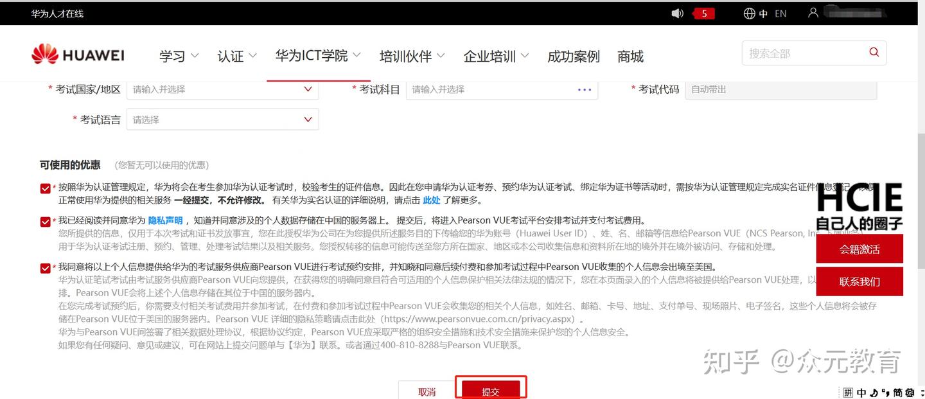Click the search magnifier icon
The height and width of the screenshot is (399, 925).
pos(873,53)
